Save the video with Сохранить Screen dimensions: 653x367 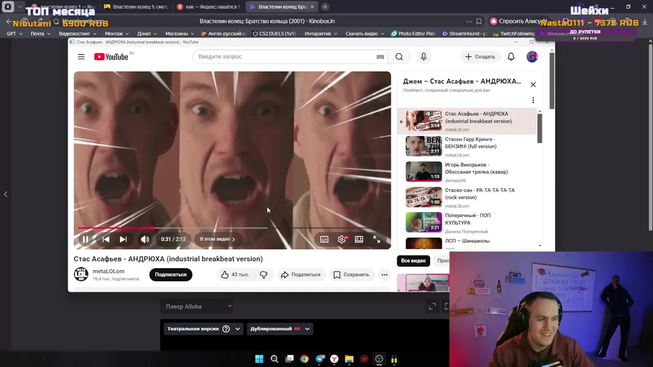click(x=351, y=275)
